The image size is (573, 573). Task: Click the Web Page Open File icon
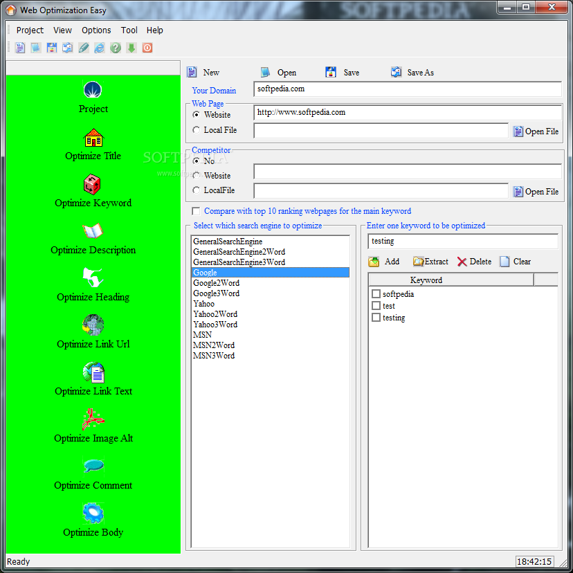(518, 131)
